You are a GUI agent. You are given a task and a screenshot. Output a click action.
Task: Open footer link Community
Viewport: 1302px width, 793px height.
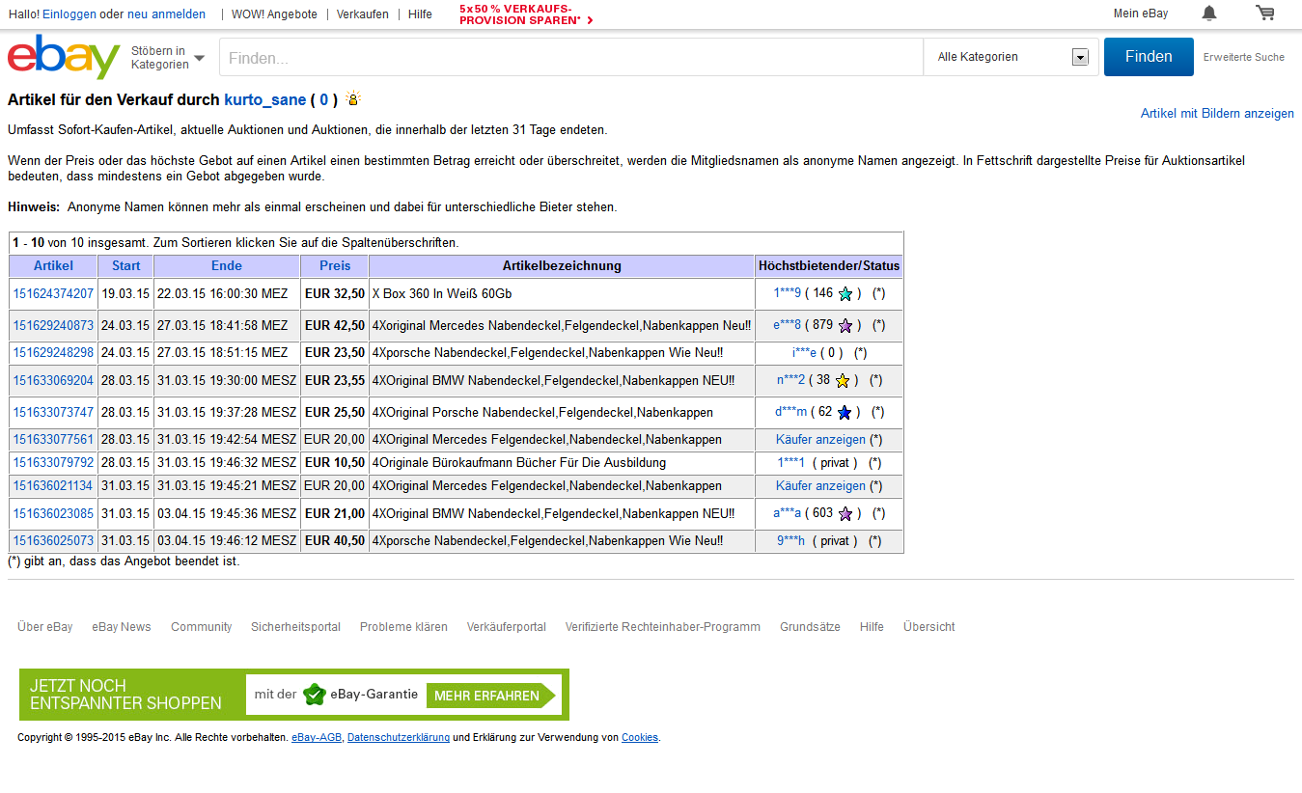pos(202,627)
